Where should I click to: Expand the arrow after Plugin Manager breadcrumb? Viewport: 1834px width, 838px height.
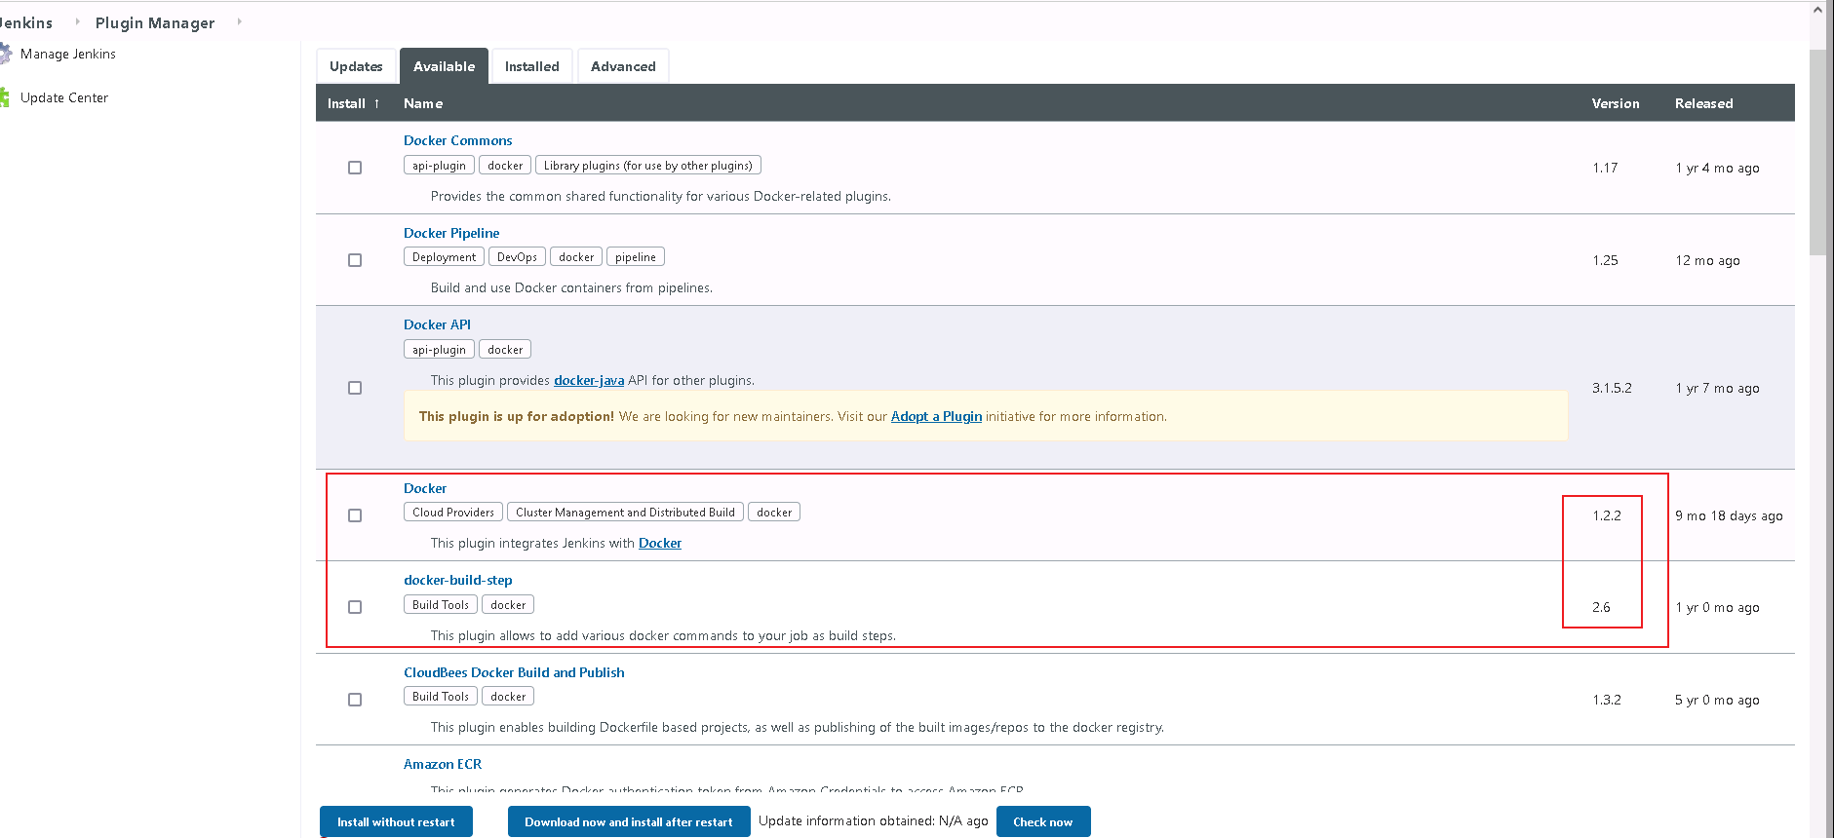tap(239, 21)
